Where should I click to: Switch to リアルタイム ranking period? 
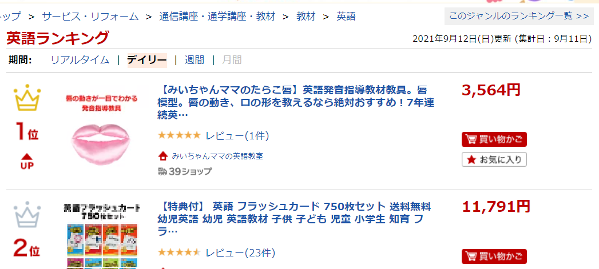[80, 60]
